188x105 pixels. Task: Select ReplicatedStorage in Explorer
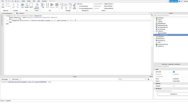pyautogui.click(x=162, y=25)
